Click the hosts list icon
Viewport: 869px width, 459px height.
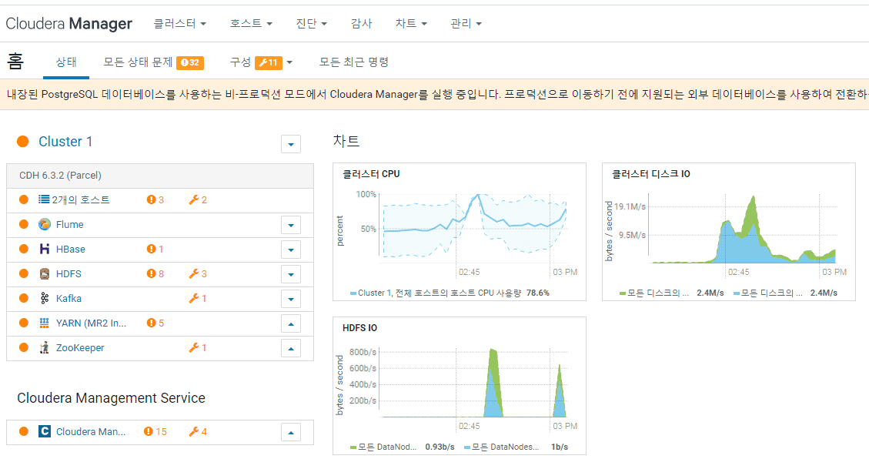[44, 199]
